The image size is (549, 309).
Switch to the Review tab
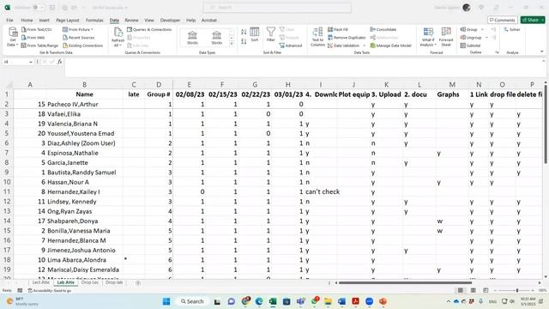point(131,21)
